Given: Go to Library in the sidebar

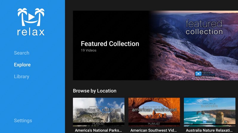Looking at the screenshot, I should coord(21,77).
